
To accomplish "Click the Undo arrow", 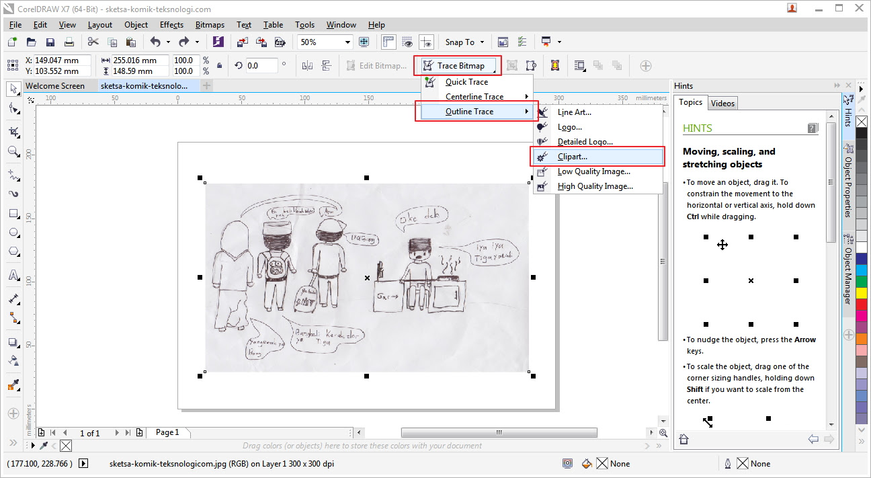I will click(155, 42).
